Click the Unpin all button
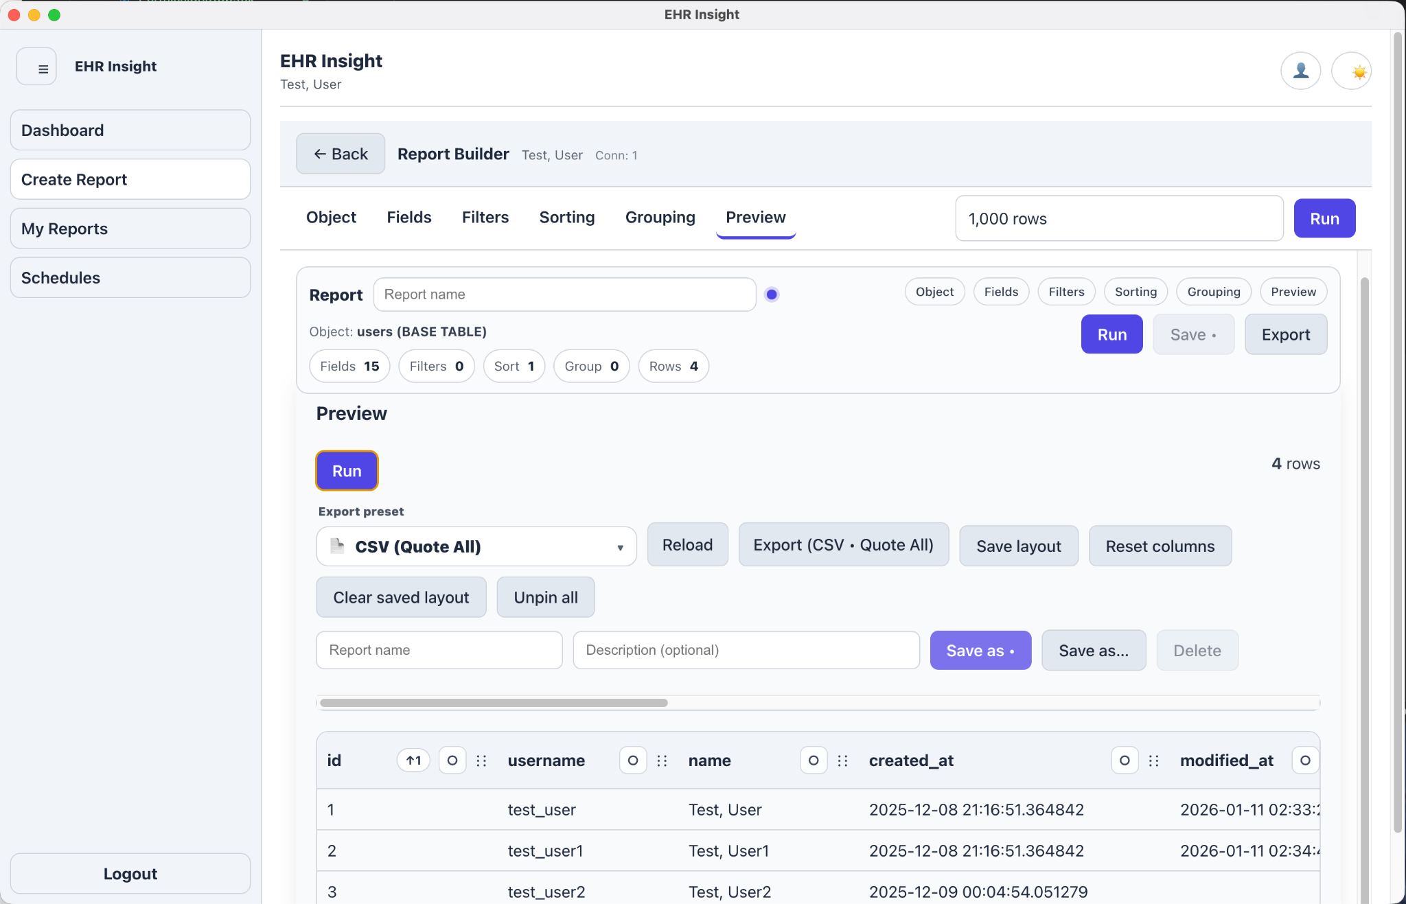 pos(546,597)
